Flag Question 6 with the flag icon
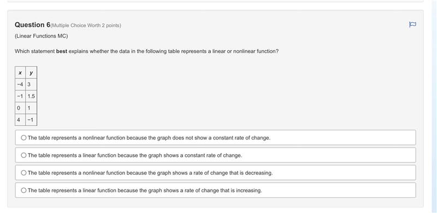 coord(412,25)
